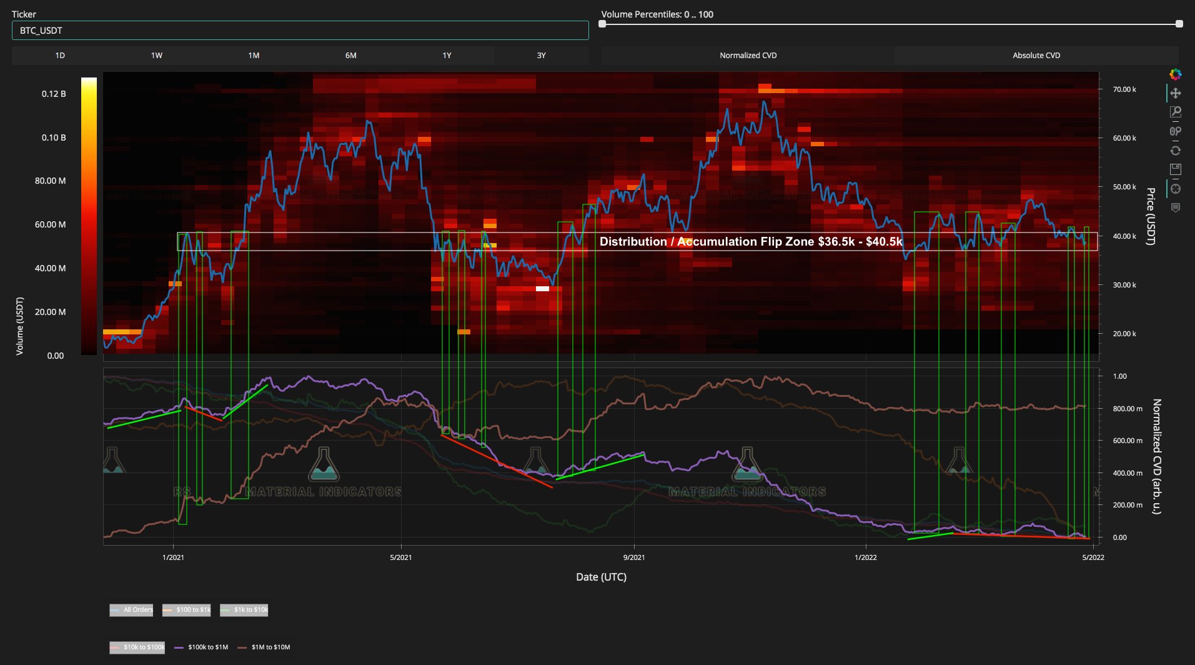This screenshot has width=1195, height=665.
Task: Toggle the $100 to $1k legend entry
Action: click(x=186, y=610)
